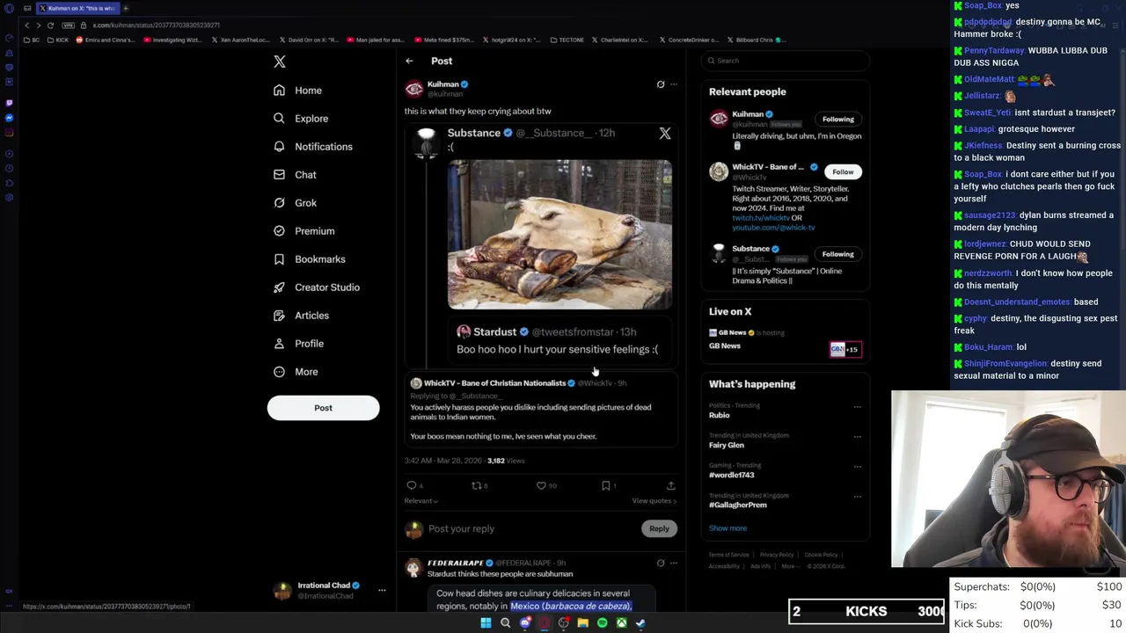1126x633 pixels.
Task: Open the X logo home link
Action: point(280,62)
